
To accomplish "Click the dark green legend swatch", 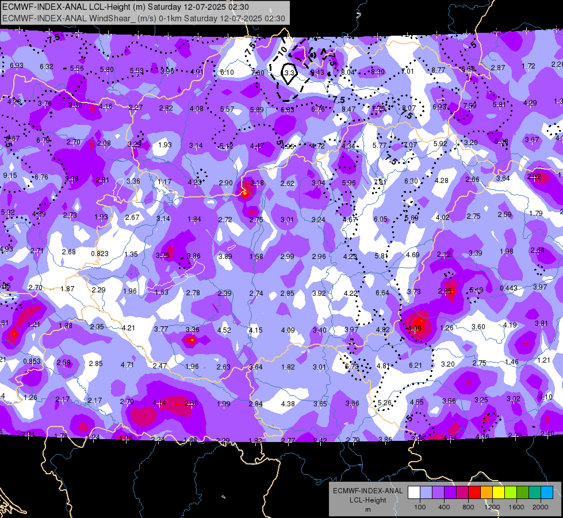I will click(x=523, y=493).
